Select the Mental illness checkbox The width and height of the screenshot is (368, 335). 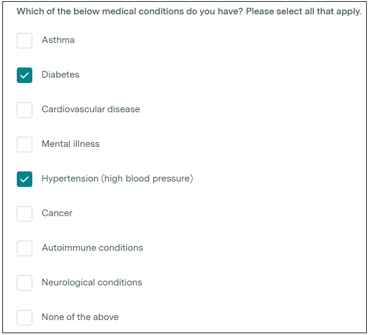pos(25,145)
